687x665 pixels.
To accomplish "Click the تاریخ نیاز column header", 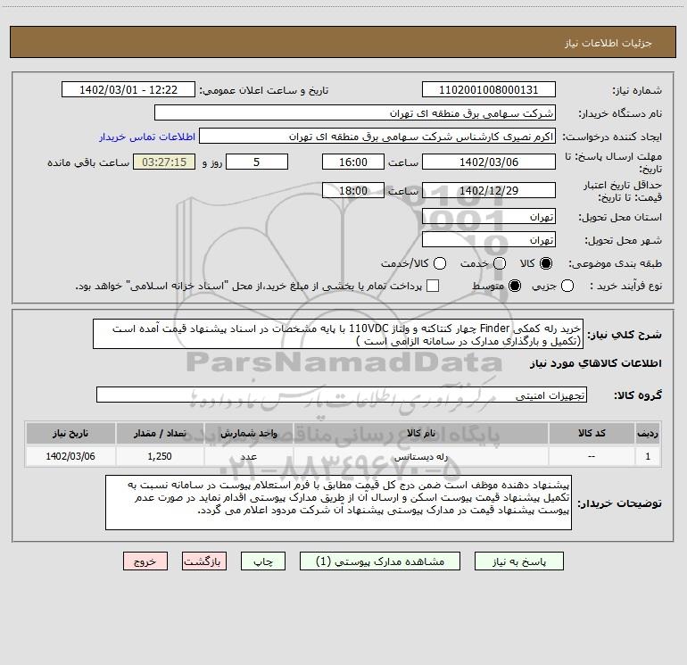I will point(70,433).
